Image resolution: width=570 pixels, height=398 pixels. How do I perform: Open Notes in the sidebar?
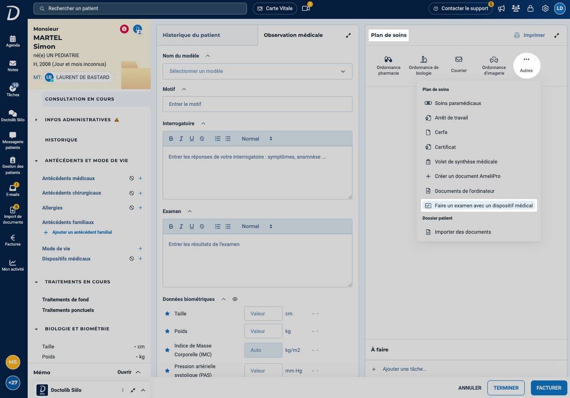[13, 66]
